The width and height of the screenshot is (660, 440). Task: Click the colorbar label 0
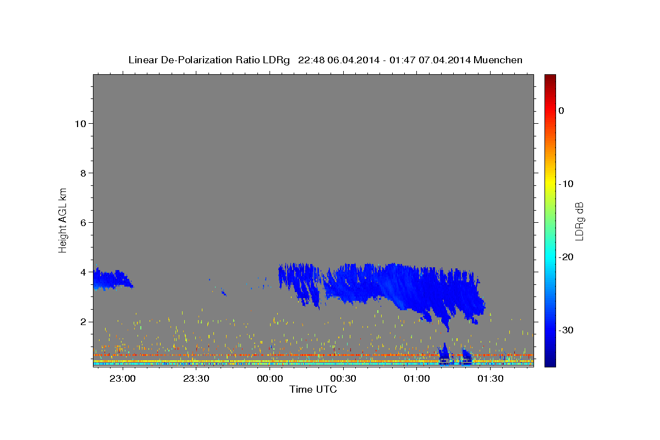562,111
